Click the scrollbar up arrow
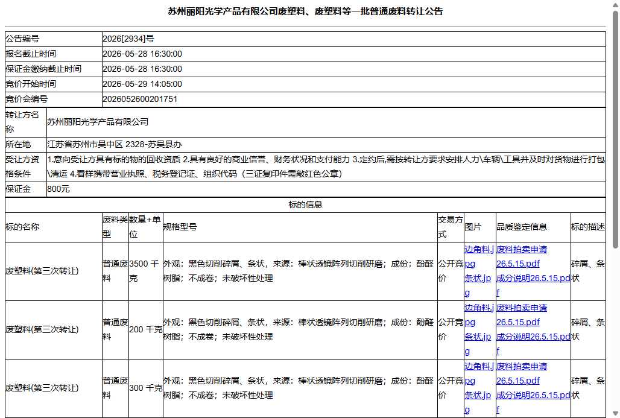The width and height of the screenshot is (620, 418). [x=615, y=4]
